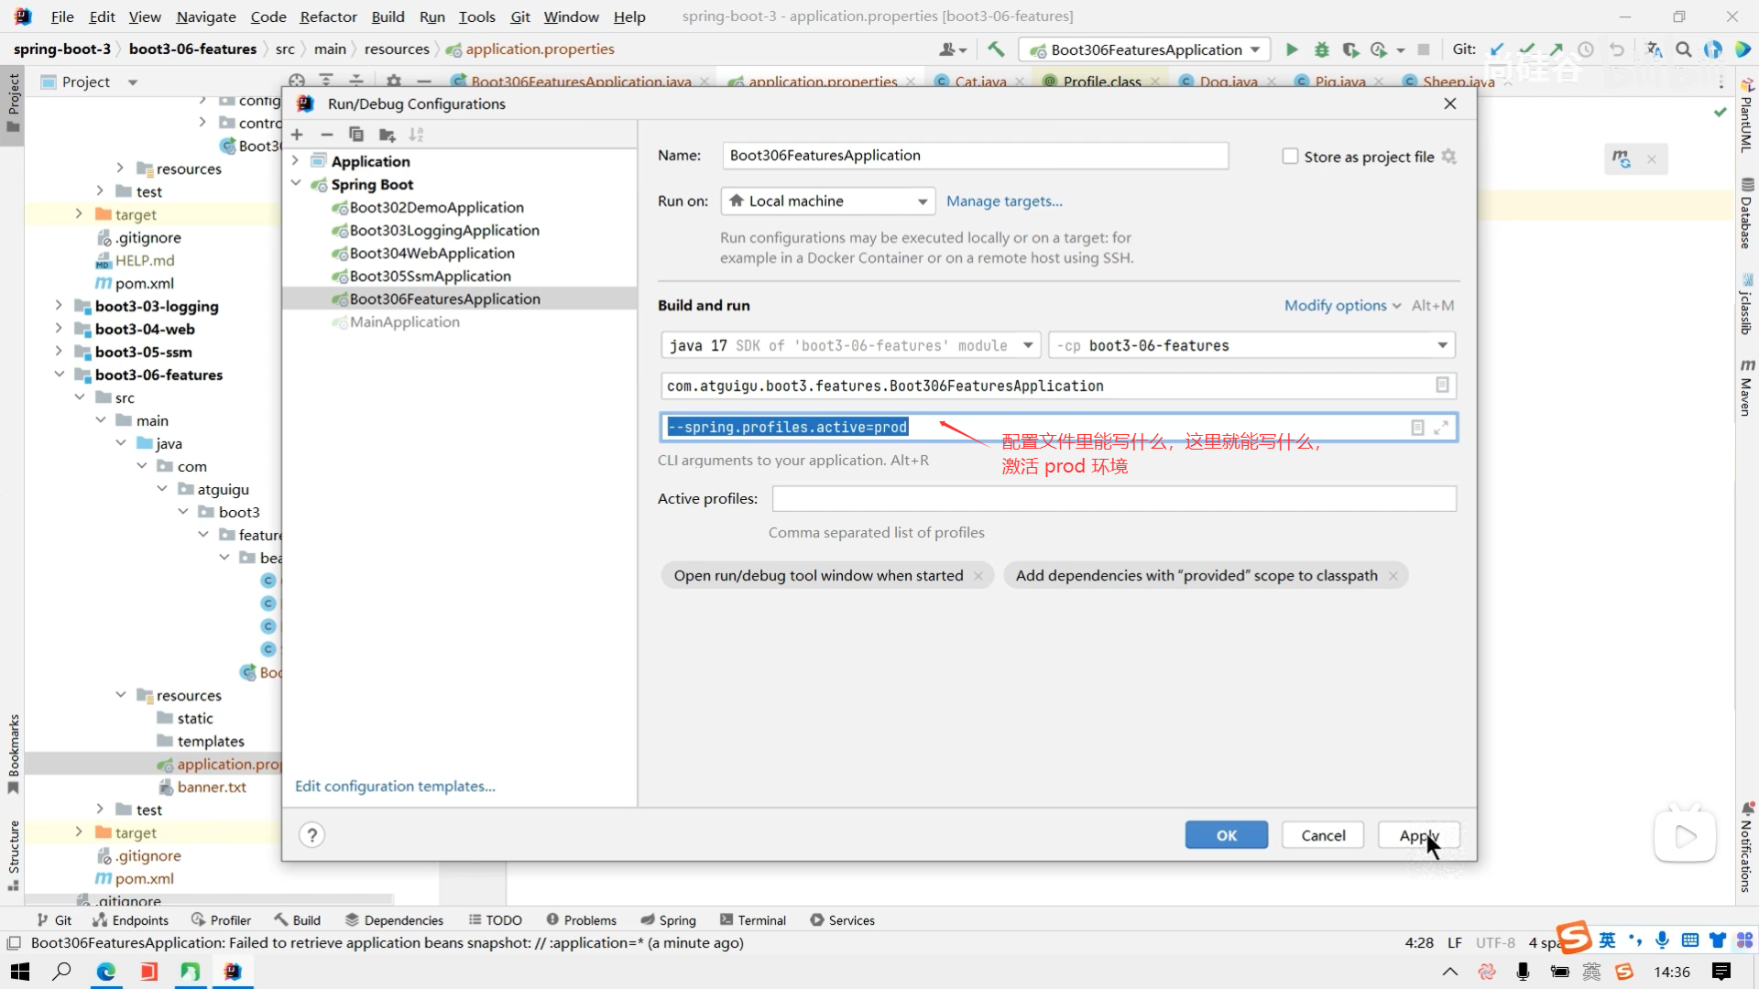1759x989 pixels.
Task: Click the Add New Configuration plus icon
Action: [297, 135]
